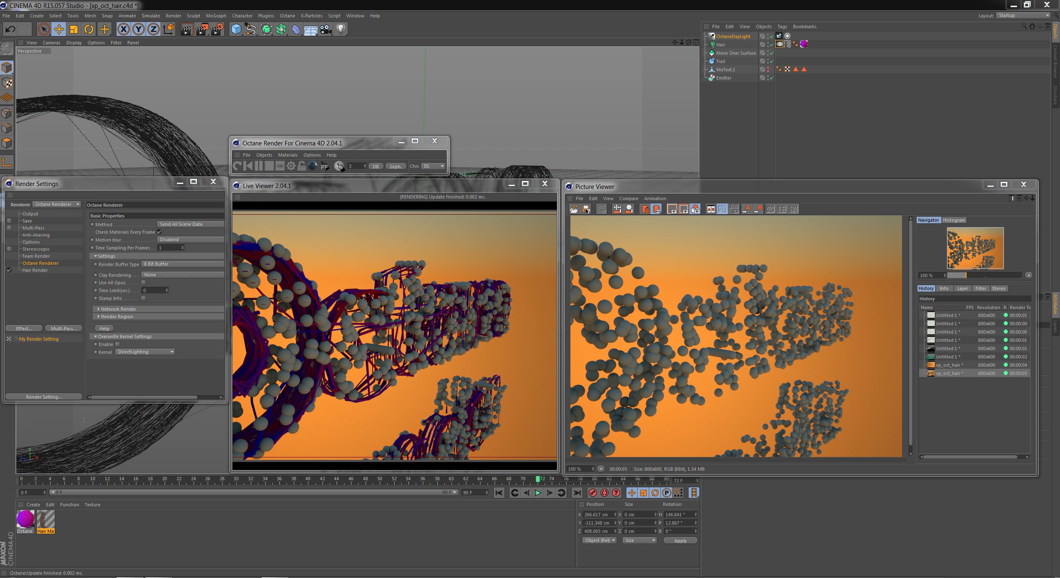Switch to the Histogram tab
Viewport: 1060px width, 578px height.
point(953,220)
